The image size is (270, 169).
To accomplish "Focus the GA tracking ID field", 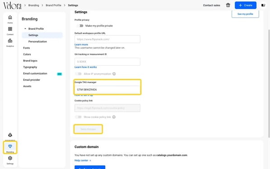I will (x=107, y=61).
